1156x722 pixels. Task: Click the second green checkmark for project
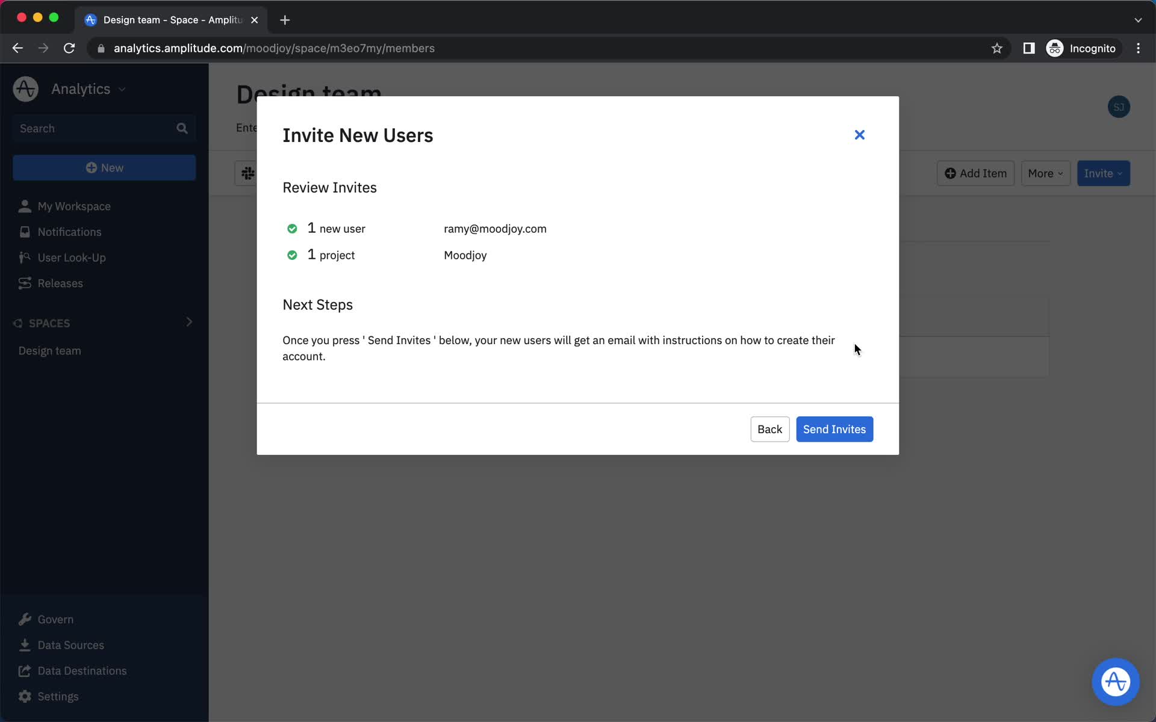click(292, 255)
